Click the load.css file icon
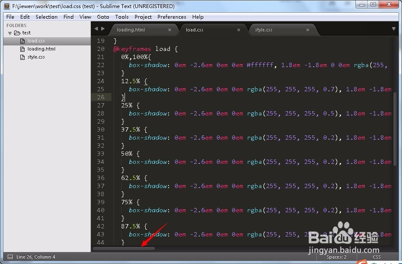The width and height of the screenshot is (402, 264). [22, 41]
